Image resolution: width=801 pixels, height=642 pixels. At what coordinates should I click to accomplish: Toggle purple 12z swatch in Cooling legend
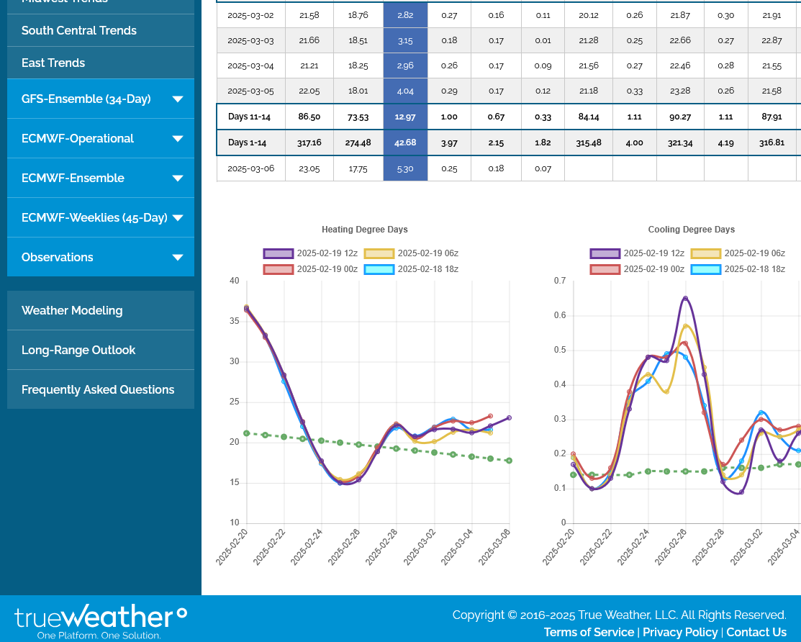pos(605,253)
